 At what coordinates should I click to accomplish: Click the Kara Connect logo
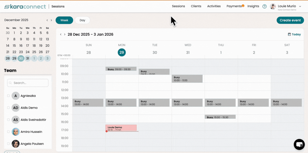(x=25, y=6)
